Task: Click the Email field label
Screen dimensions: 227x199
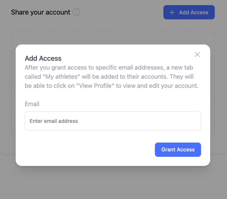Action: [x=32, y=104]
